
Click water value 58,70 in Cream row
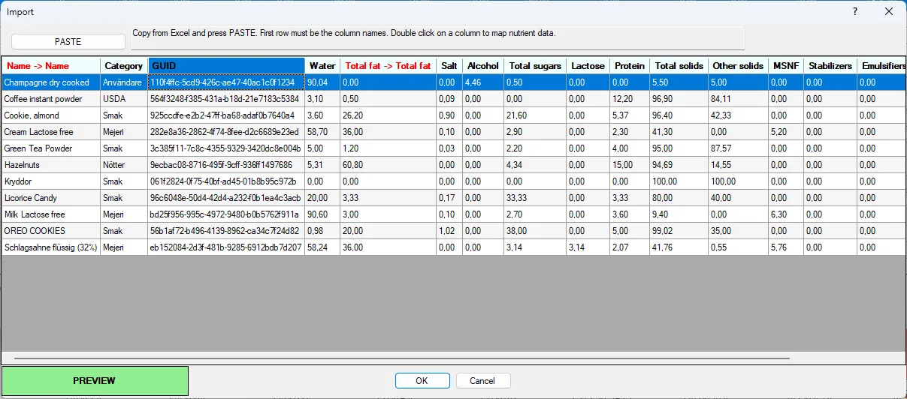[x=322, y=132]
